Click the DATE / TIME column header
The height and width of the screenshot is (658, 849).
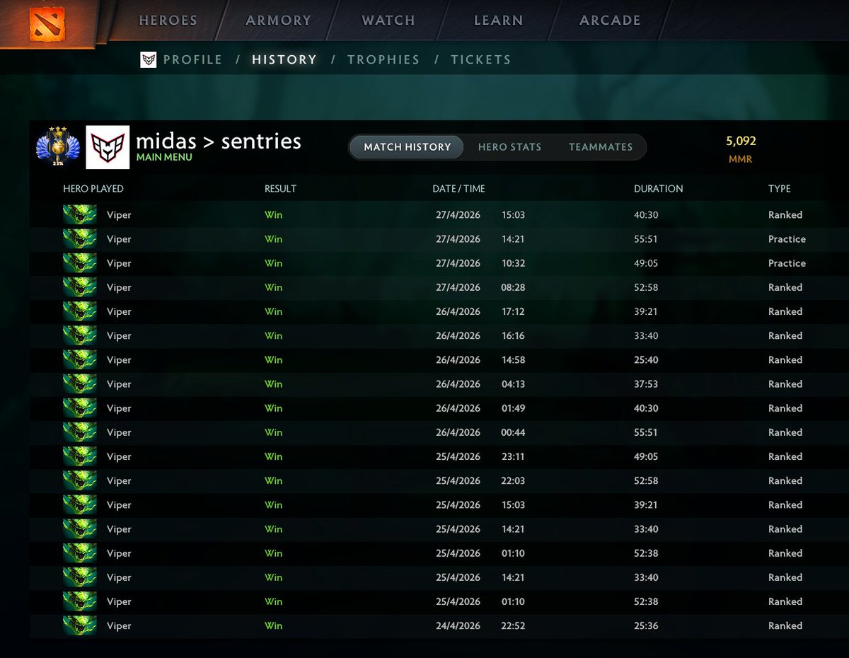coord(458,189)
